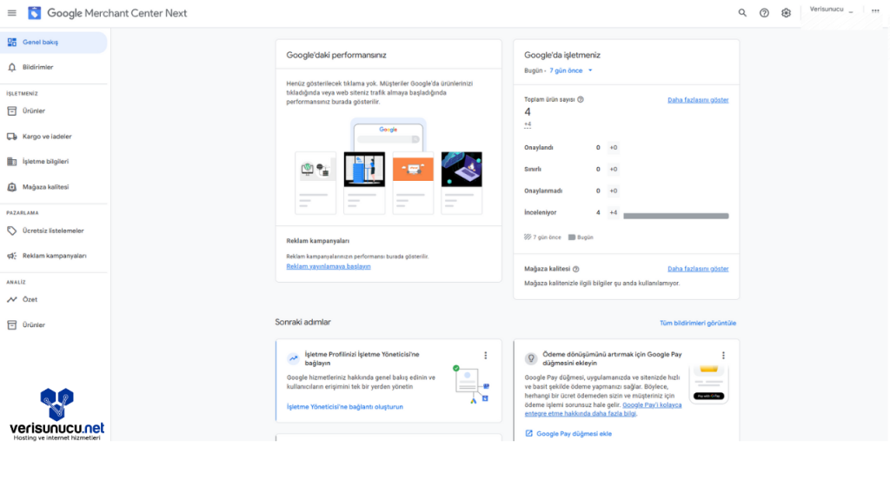Open Google Pay'i kolayca entegre etme info link
Viewport: 890px width, 501px height.
603,409
